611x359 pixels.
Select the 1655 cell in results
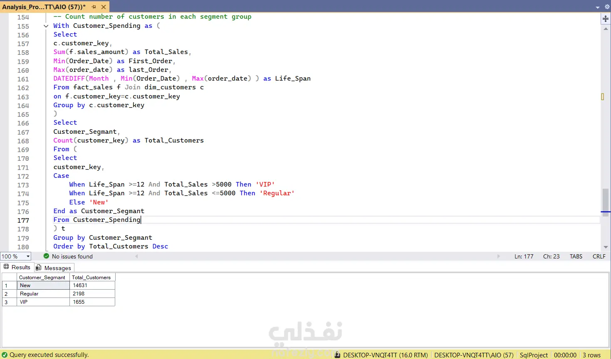(x=92, y=302)
